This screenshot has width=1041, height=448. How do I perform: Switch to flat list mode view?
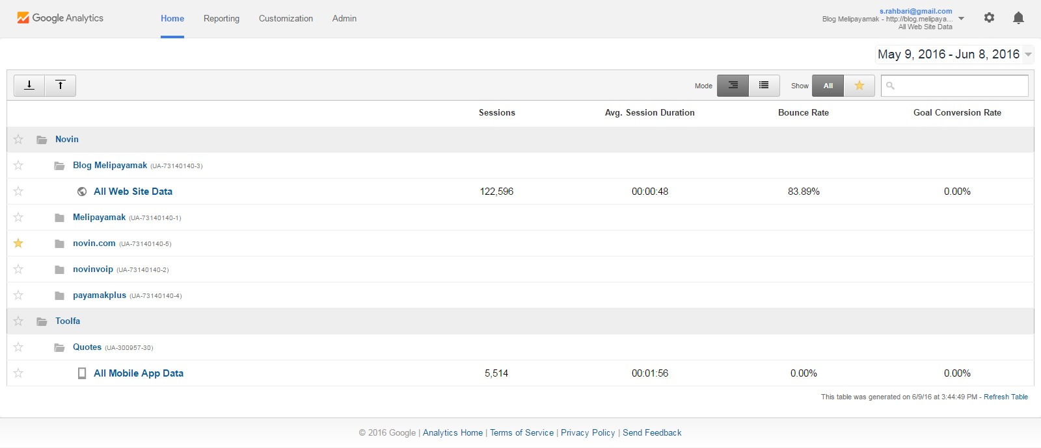pos(764,85)
